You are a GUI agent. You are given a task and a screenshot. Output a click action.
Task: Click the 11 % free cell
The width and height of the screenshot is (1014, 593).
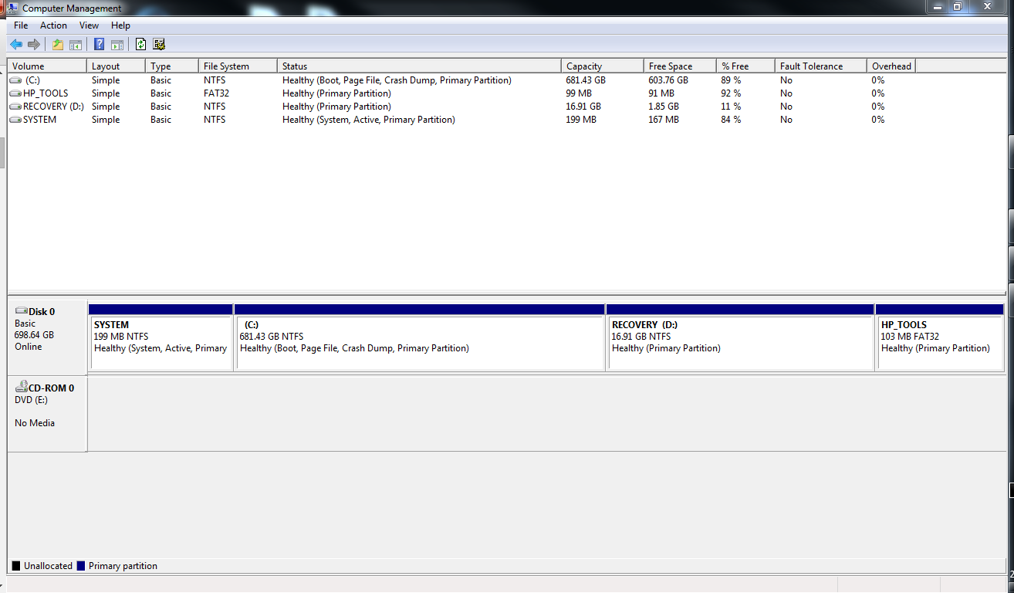(x=732, y=107)
